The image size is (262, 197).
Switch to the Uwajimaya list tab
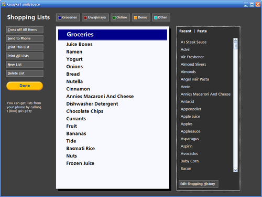[x=95, y=17]
